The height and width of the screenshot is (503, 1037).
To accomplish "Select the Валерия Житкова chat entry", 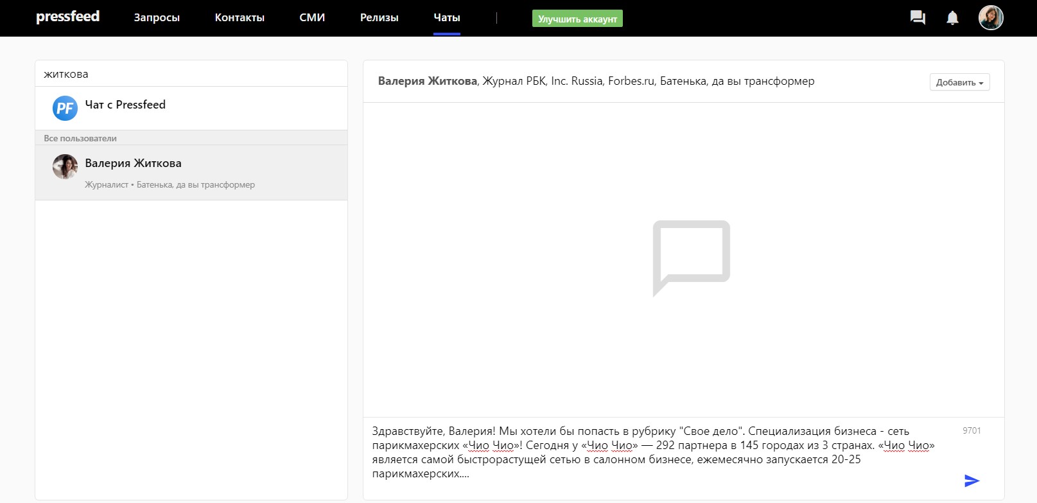I will pos(191,173).
